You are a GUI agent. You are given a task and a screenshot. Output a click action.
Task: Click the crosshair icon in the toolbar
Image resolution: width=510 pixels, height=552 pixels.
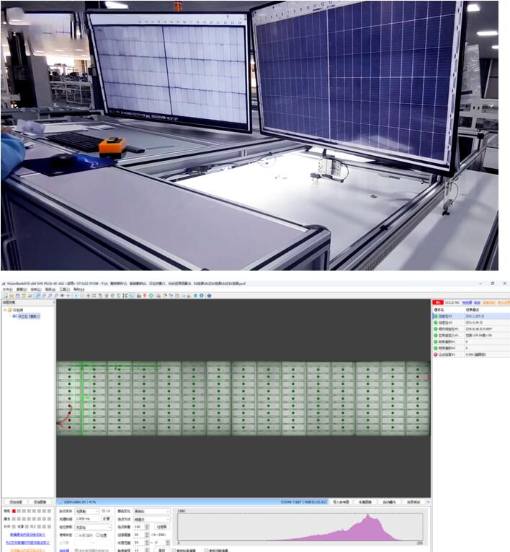coord(69,296)
